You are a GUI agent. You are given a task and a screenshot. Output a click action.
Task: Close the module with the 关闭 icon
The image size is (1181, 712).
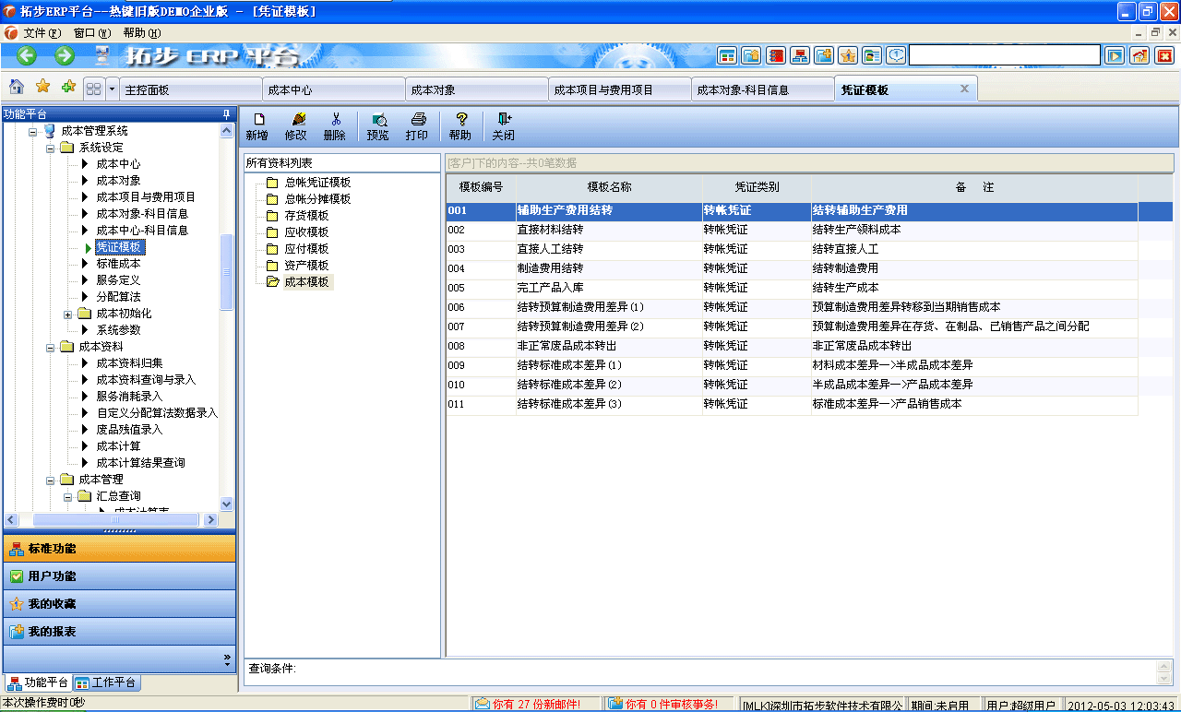click(x=503, y=125)
